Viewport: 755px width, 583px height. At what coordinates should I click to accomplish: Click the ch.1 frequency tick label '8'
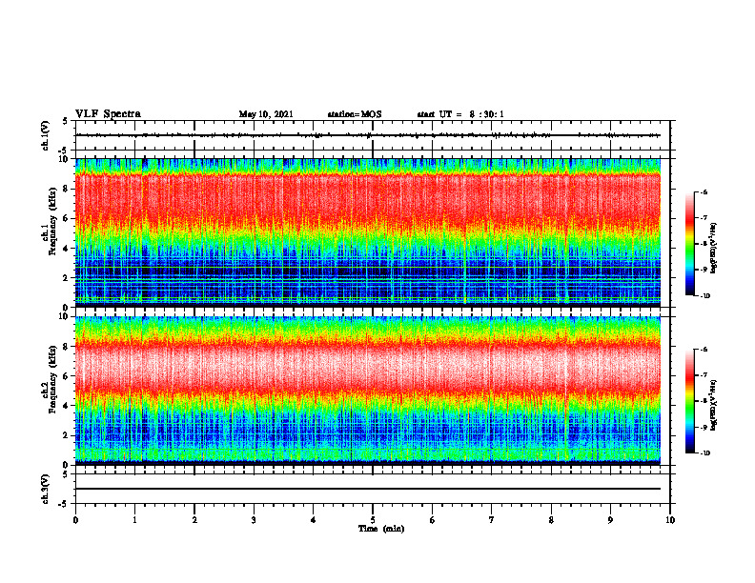[x=67, y=189]
